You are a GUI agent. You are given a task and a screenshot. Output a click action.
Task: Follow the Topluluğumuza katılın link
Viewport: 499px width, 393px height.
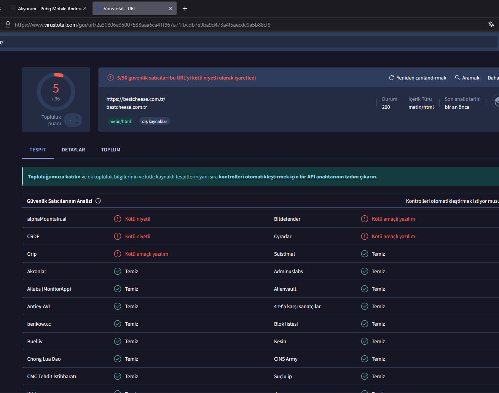pos(54,177)
